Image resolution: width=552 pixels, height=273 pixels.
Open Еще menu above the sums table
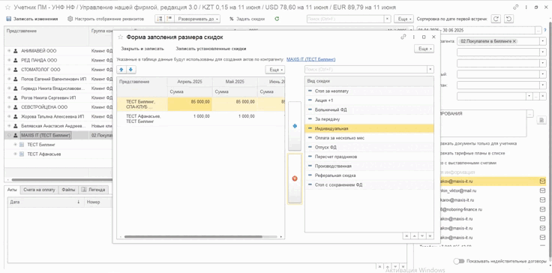coord(275,70)
